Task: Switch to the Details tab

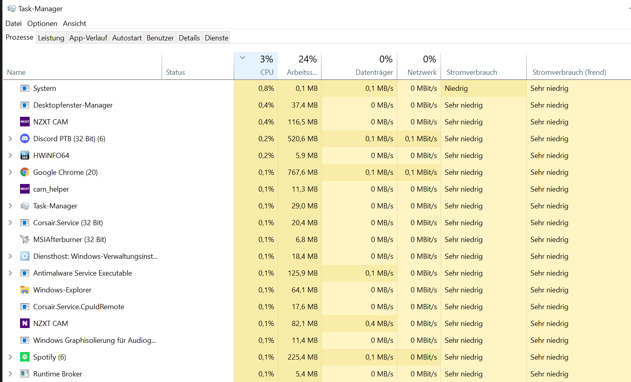Action: click(x=189, y=38)
